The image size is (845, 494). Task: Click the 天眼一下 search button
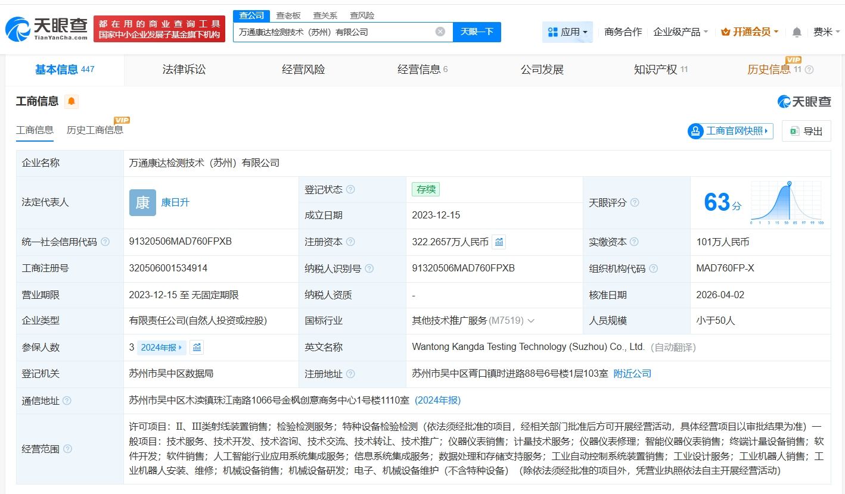point(477,32)
